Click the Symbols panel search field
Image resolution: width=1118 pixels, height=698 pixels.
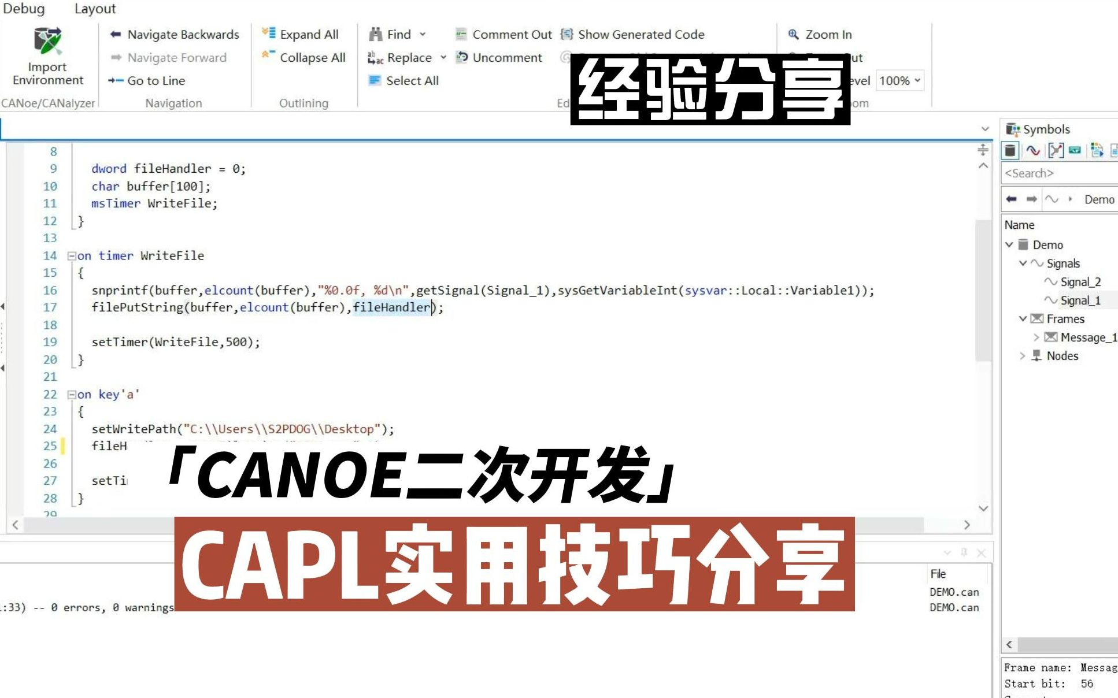point(1058,173)
